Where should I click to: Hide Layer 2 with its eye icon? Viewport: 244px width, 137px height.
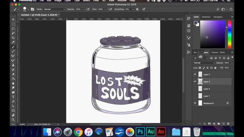coord(195,75)
